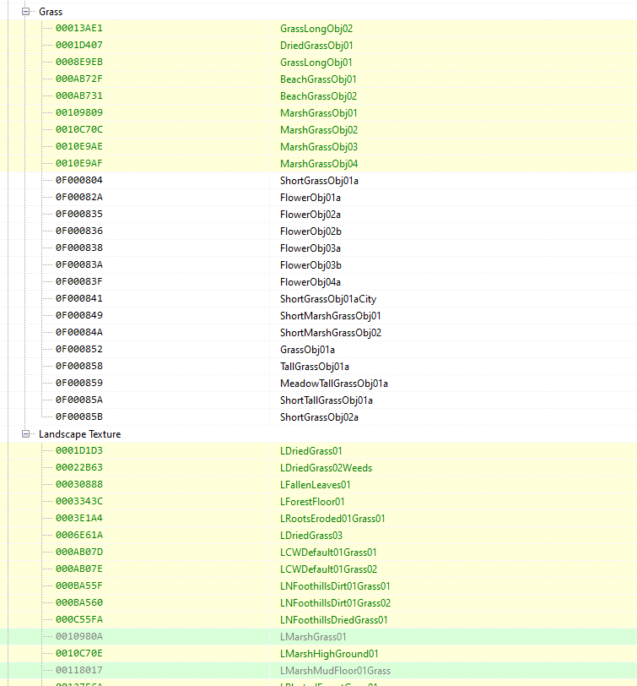637x686 pixels.
Task: Select form ID 0F000858
Action: 79,366
